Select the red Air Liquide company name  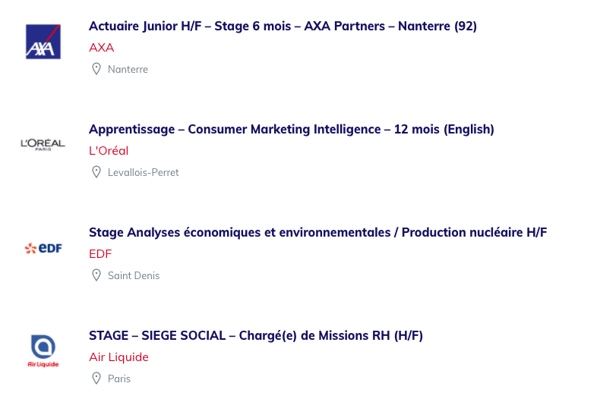pos(118,357)
